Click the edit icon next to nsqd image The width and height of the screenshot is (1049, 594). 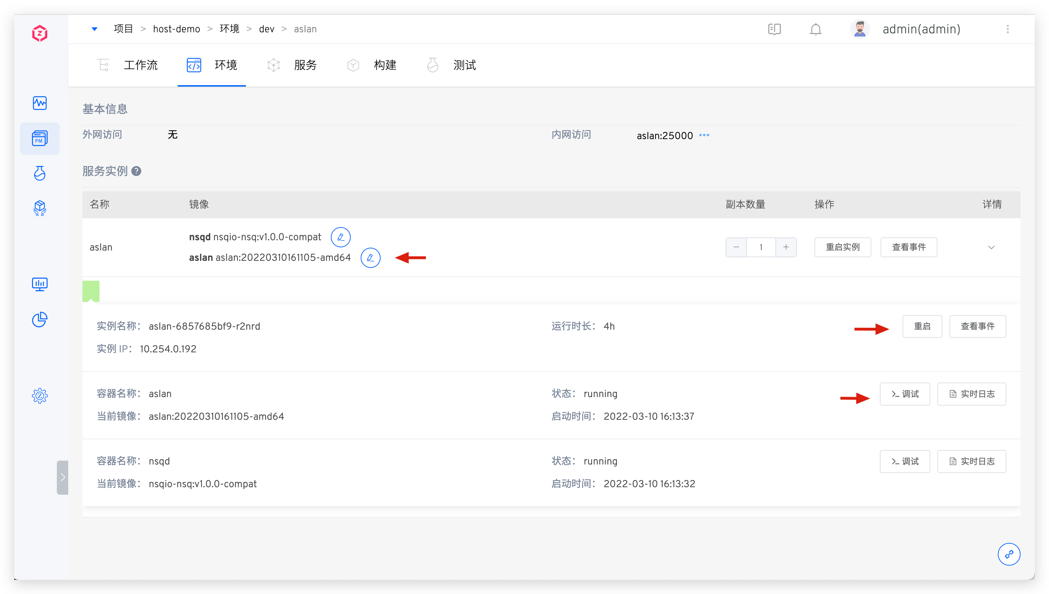(340, 237)
